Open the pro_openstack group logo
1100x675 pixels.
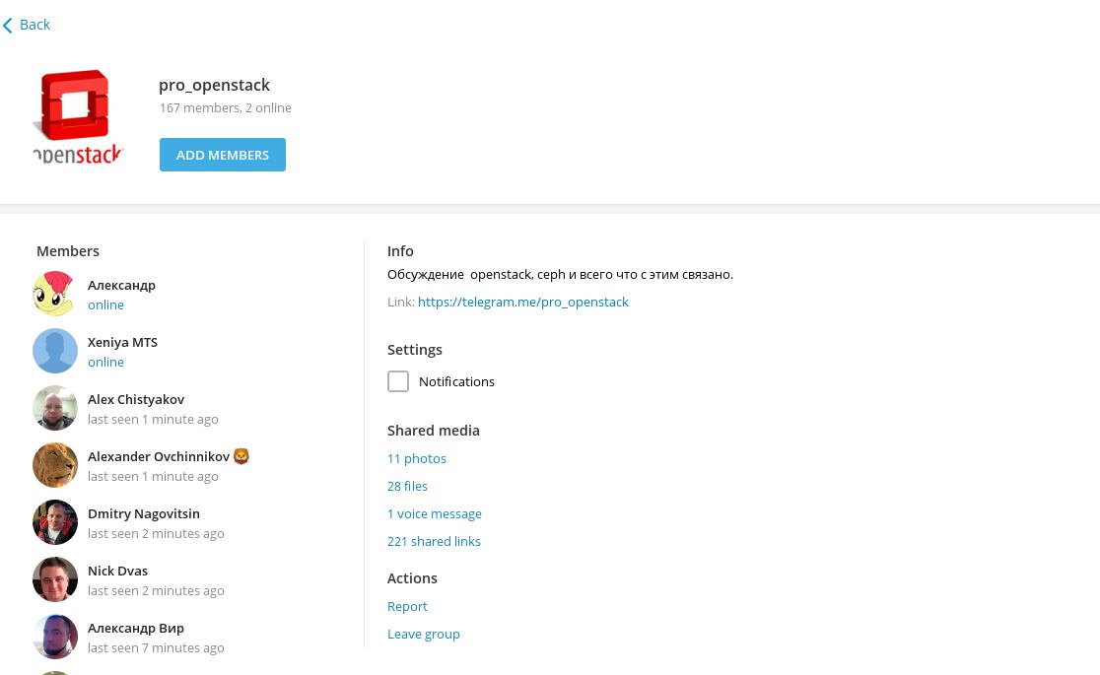[x=78, y=116]
